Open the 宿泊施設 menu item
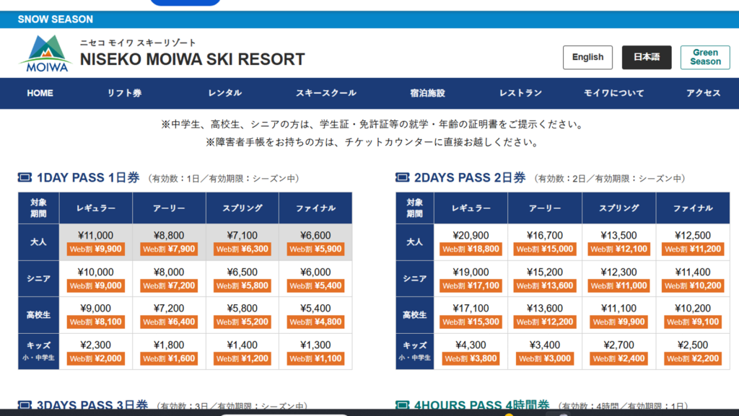This screenshot has height=416, width=739. point(427,93)
